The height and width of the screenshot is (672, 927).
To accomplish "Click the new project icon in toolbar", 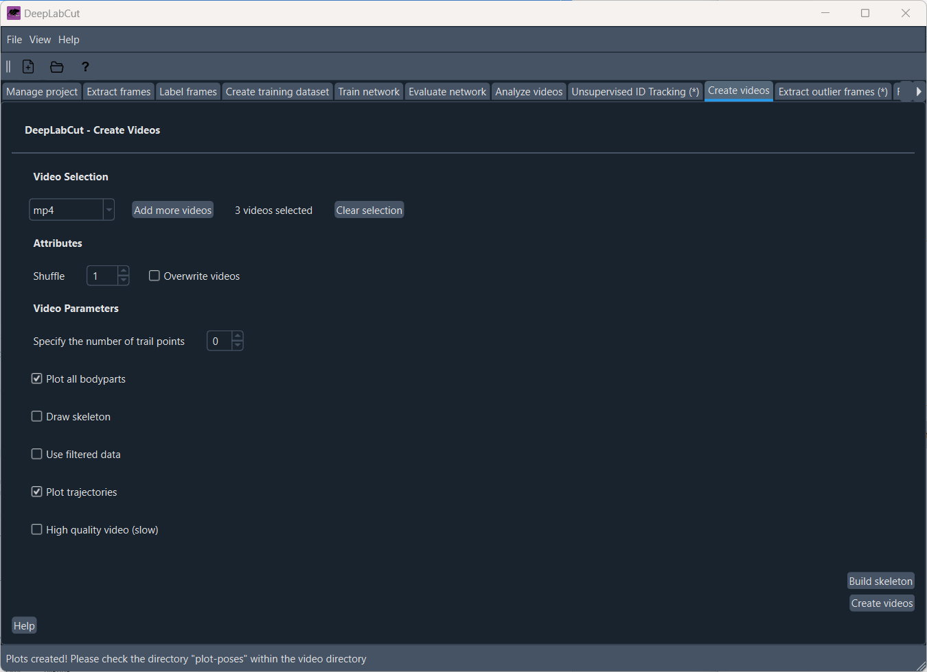I will click(28, 67).
